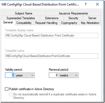Switch to the Extensions tab
This screenshot has height=103, width=105.
pos(52,18)
